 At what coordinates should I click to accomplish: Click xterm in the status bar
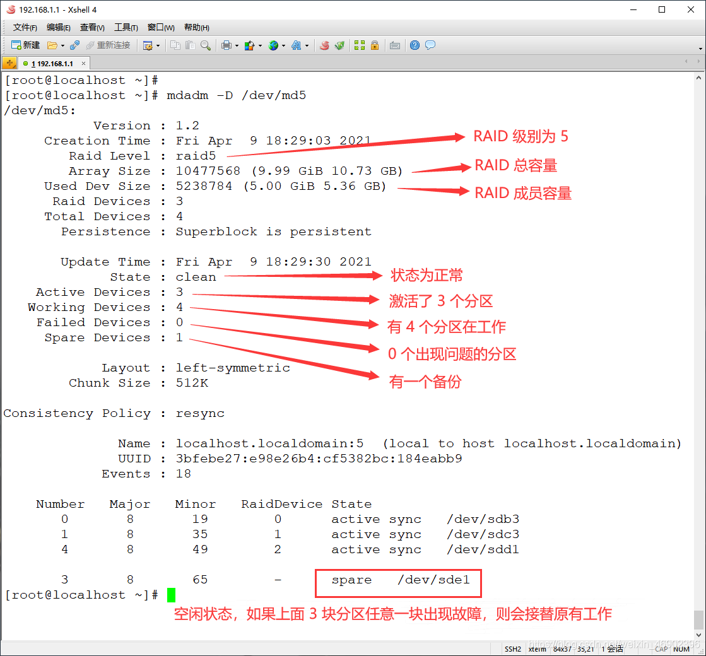point(538,649)
